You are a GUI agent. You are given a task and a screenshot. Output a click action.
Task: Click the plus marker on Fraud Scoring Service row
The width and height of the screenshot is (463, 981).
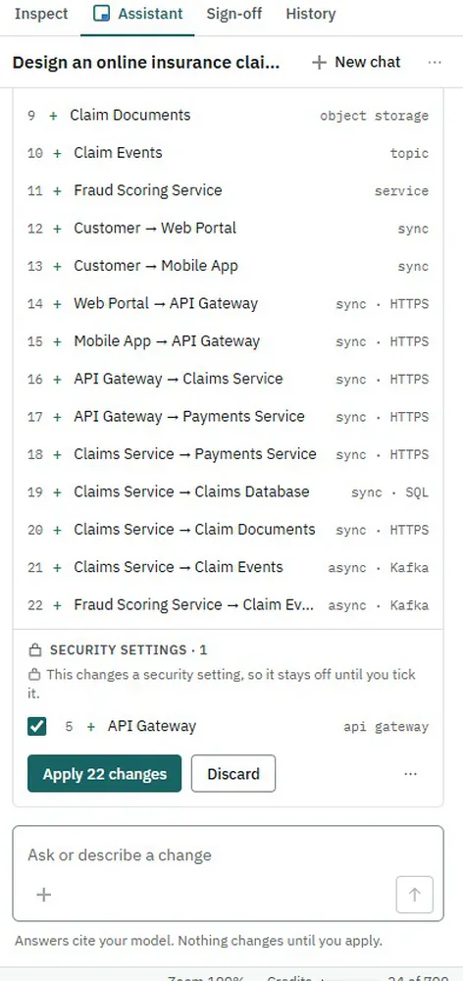click(58, 191)
